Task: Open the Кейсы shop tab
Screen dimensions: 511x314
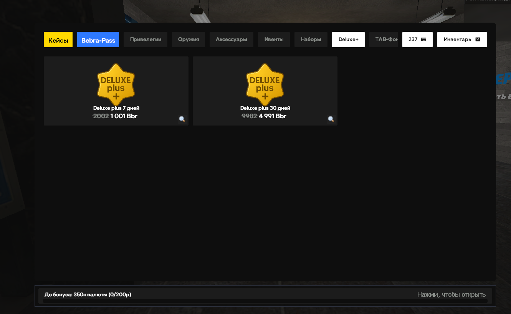Action: [x=58, y=40]
